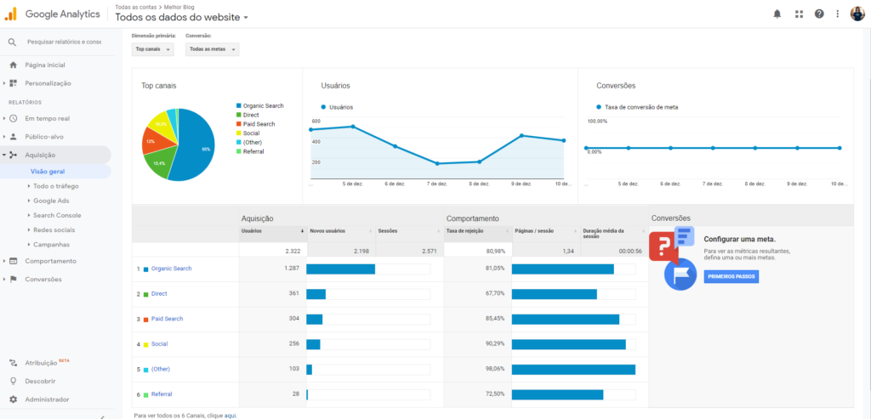Open the notifications bell icon
Viewport: 871px width, 419px height.
[x=777, y=14]
